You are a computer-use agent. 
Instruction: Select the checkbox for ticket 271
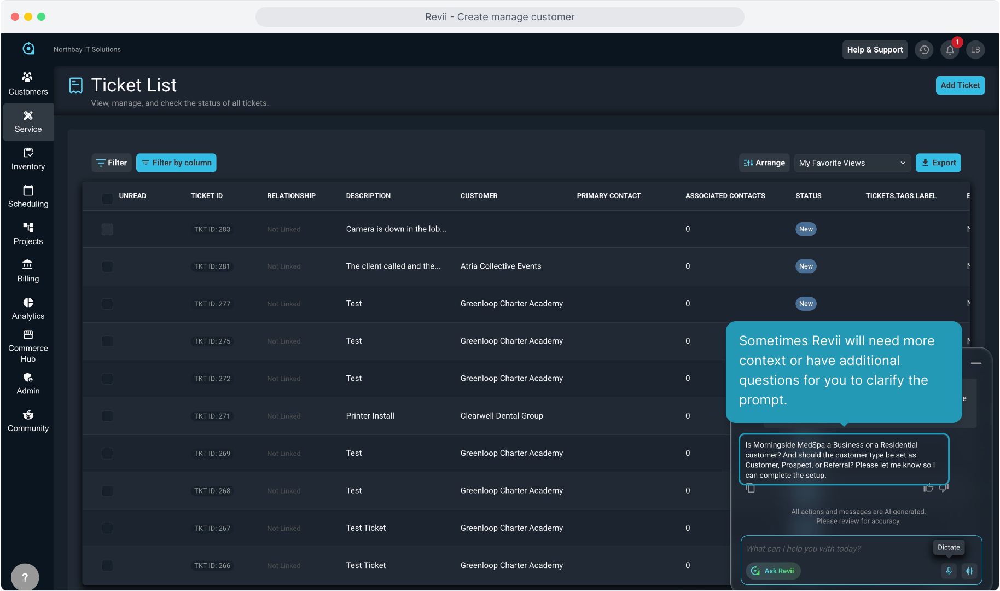pyautogui.click(x=107, y=416)
